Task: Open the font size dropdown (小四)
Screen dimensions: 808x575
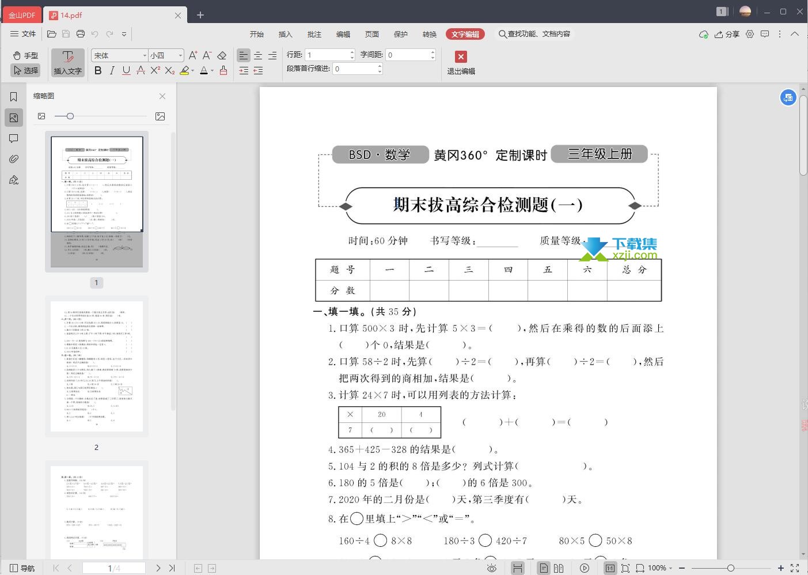Action: (x=180, y=55)
